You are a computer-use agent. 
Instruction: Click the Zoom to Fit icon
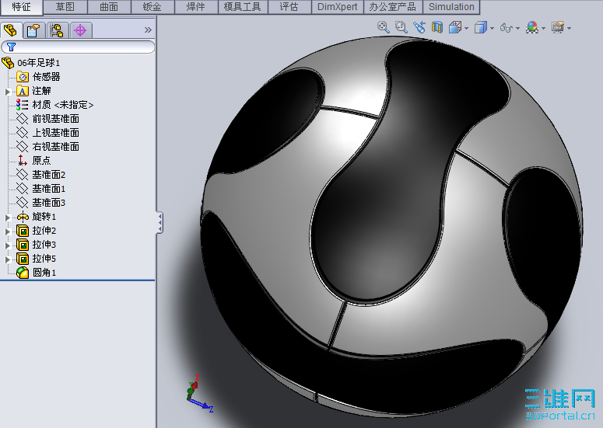[383, 27]
